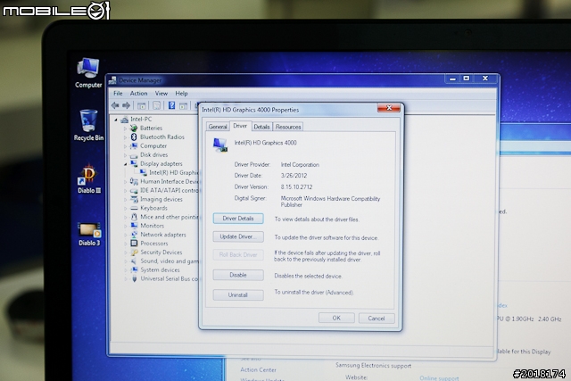The height and width of the screenshot is (381, 571).
Task: Click the Forward arrow in Device Manager toolbar
Action: (127, 105)
